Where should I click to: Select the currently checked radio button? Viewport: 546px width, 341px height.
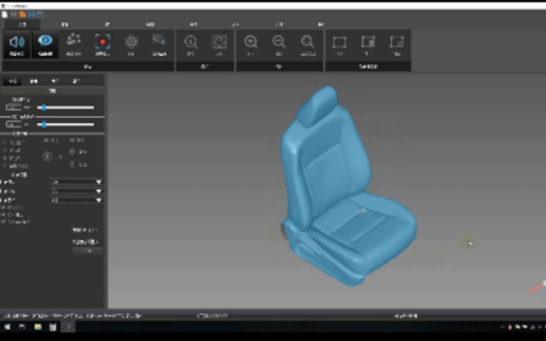(x=5, y=158)
